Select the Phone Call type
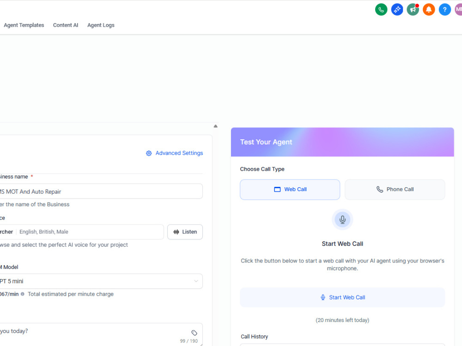 pos(395,190)
